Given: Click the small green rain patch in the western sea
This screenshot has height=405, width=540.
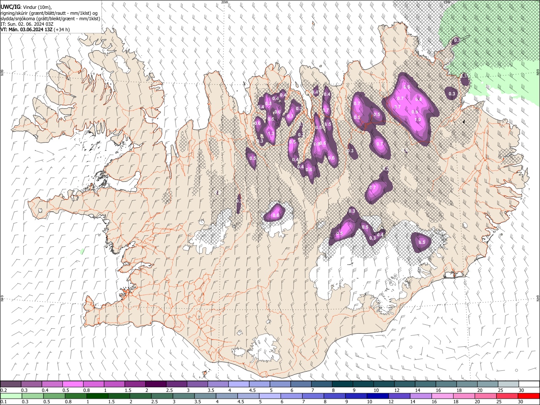Looking at the screenshot, I should [x=82, y=251].
